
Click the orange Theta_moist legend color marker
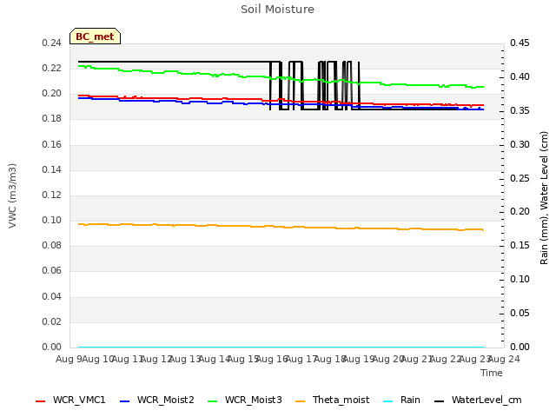tap(301, 401)
